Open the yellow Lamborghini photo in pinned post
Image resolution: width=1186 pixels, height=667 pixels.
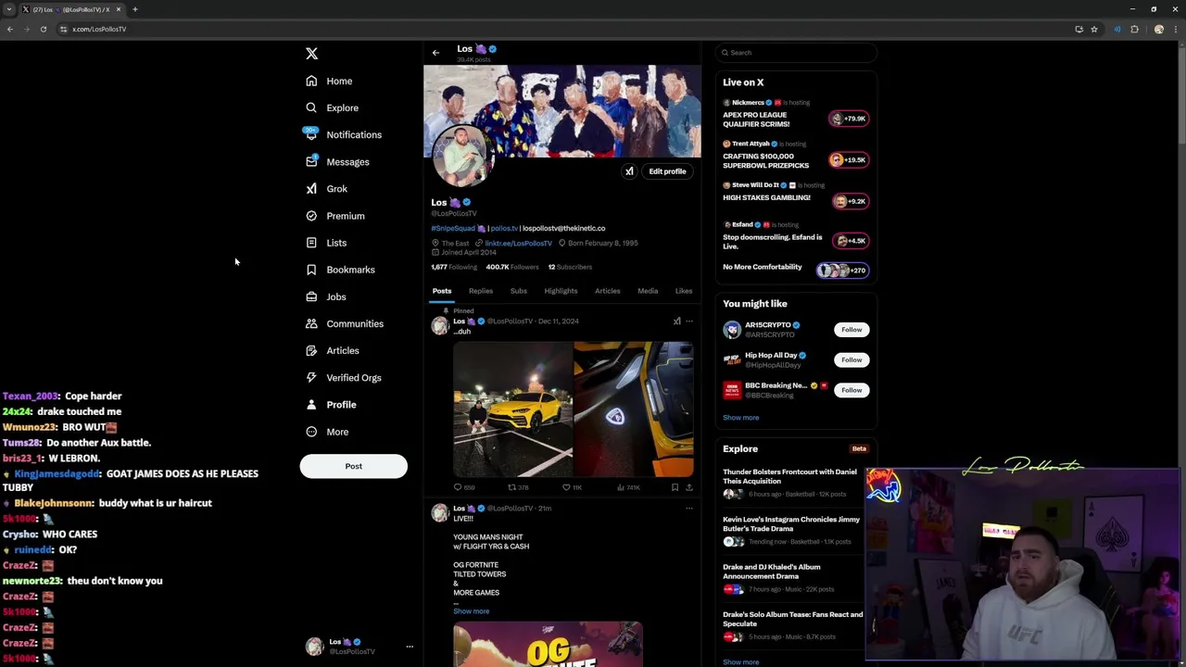(x=512, y=409)
